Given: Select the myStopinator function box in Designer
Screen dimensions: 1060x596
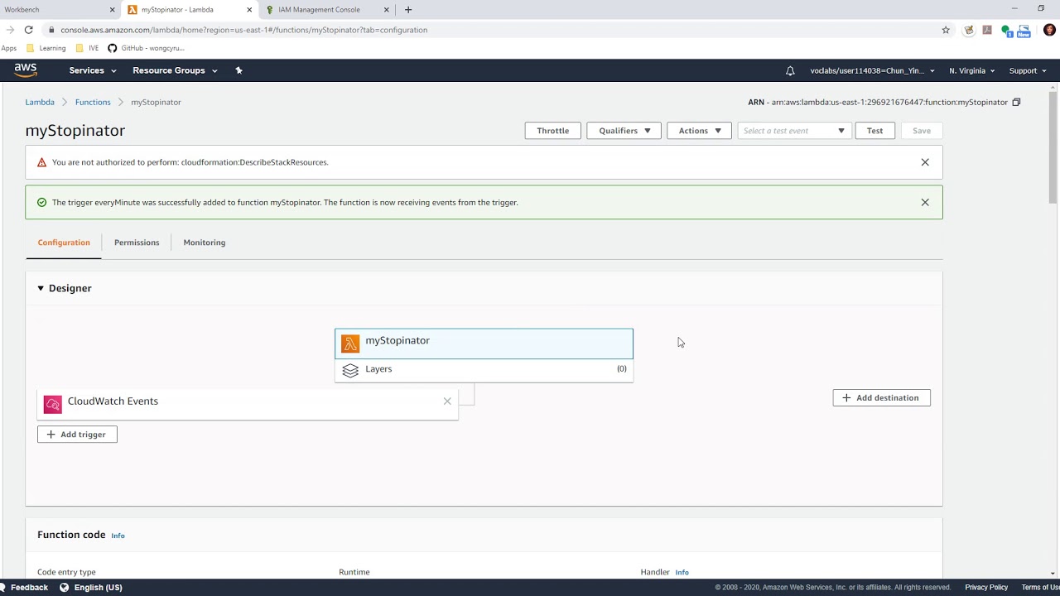Looking at the screenshot, I should [484, 344].
